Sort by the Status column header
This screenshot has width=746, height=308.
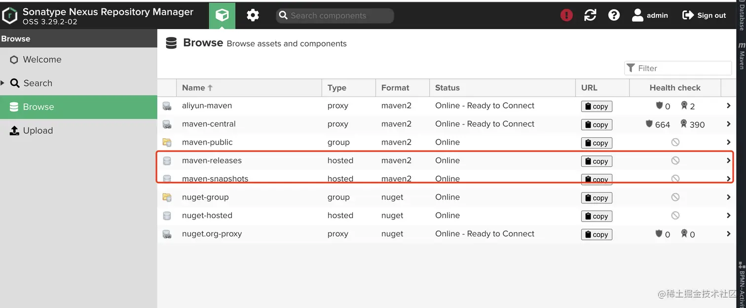pos(502,87)
